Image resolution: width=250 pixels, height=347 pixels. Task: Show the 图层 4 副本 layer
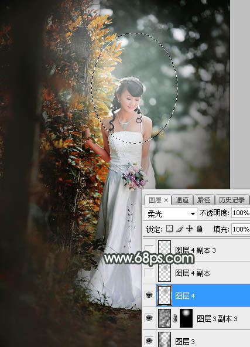point(149,273)
